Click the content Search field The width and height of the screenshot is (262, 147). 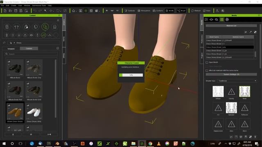point(31,54)
